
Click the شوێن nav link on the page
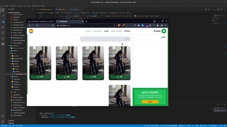(106, 31)
